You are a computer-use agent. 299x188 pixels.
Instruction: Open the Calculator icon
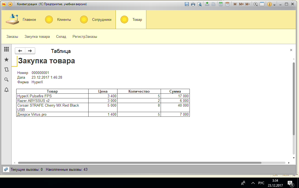221,4
